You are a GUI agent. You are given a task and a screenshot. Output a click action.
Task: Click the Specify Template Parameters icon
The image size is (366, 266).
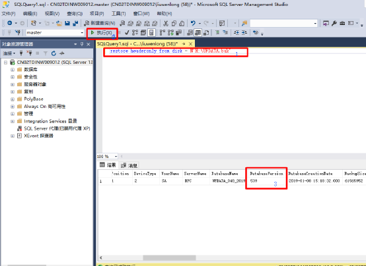[256, 32]
